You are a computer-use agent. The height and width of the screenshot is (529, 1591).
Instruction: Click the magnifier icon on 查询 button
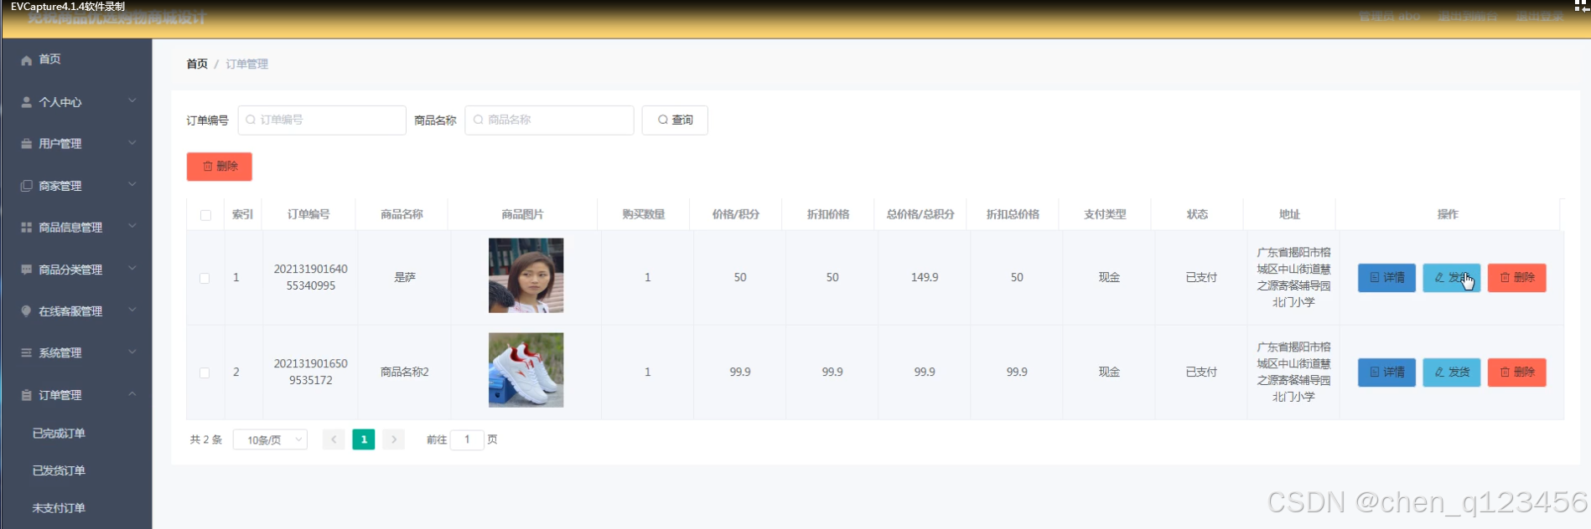[x=663, y=120]
